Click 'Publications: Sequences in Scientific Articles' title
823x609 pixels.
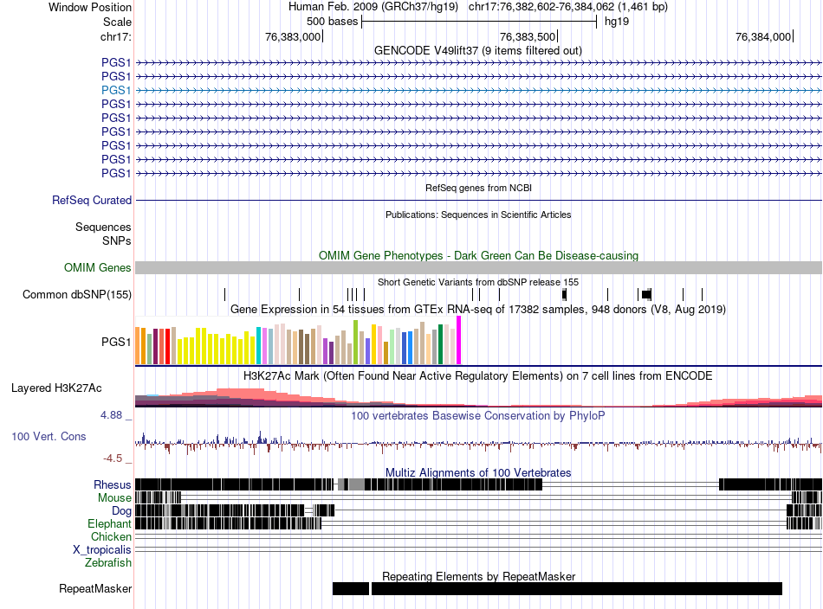coord(478,215)
